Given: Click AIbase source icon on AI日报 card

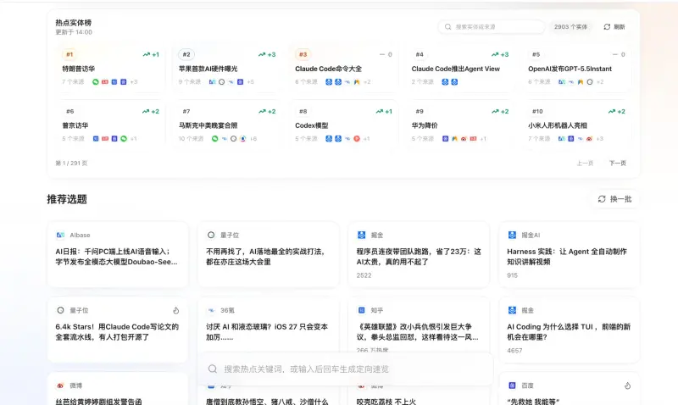Looking at the screenshot, I should click(x=60, y=236).
